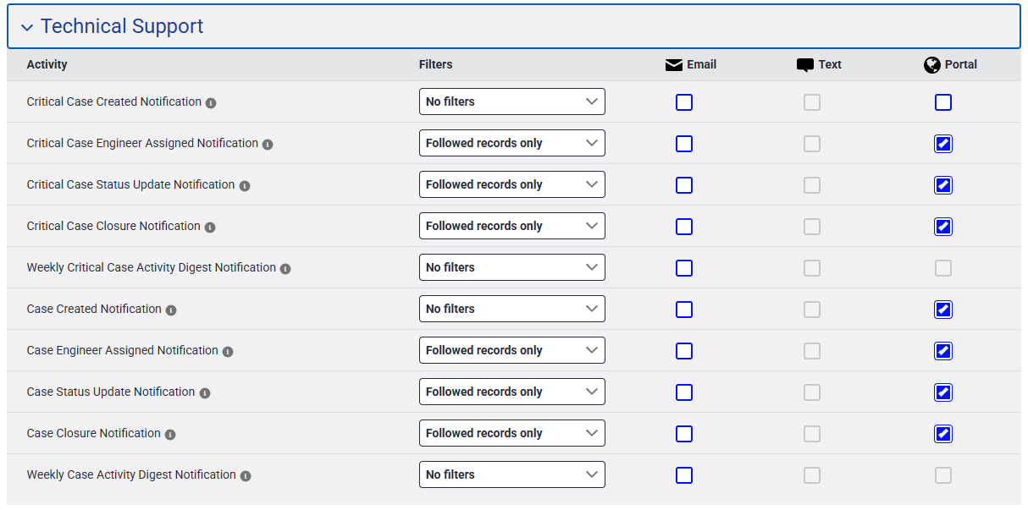The image size is (1028, 510).
Task: Uncheck Portal for Critical Case Status Update Notification
Action: pos(943,185)
